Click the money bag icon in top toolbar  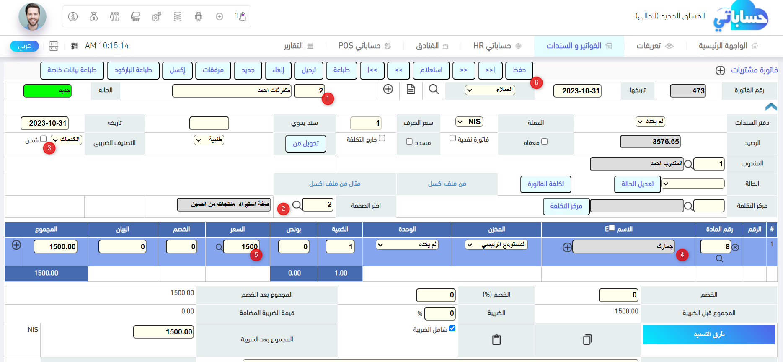[94, 17]
